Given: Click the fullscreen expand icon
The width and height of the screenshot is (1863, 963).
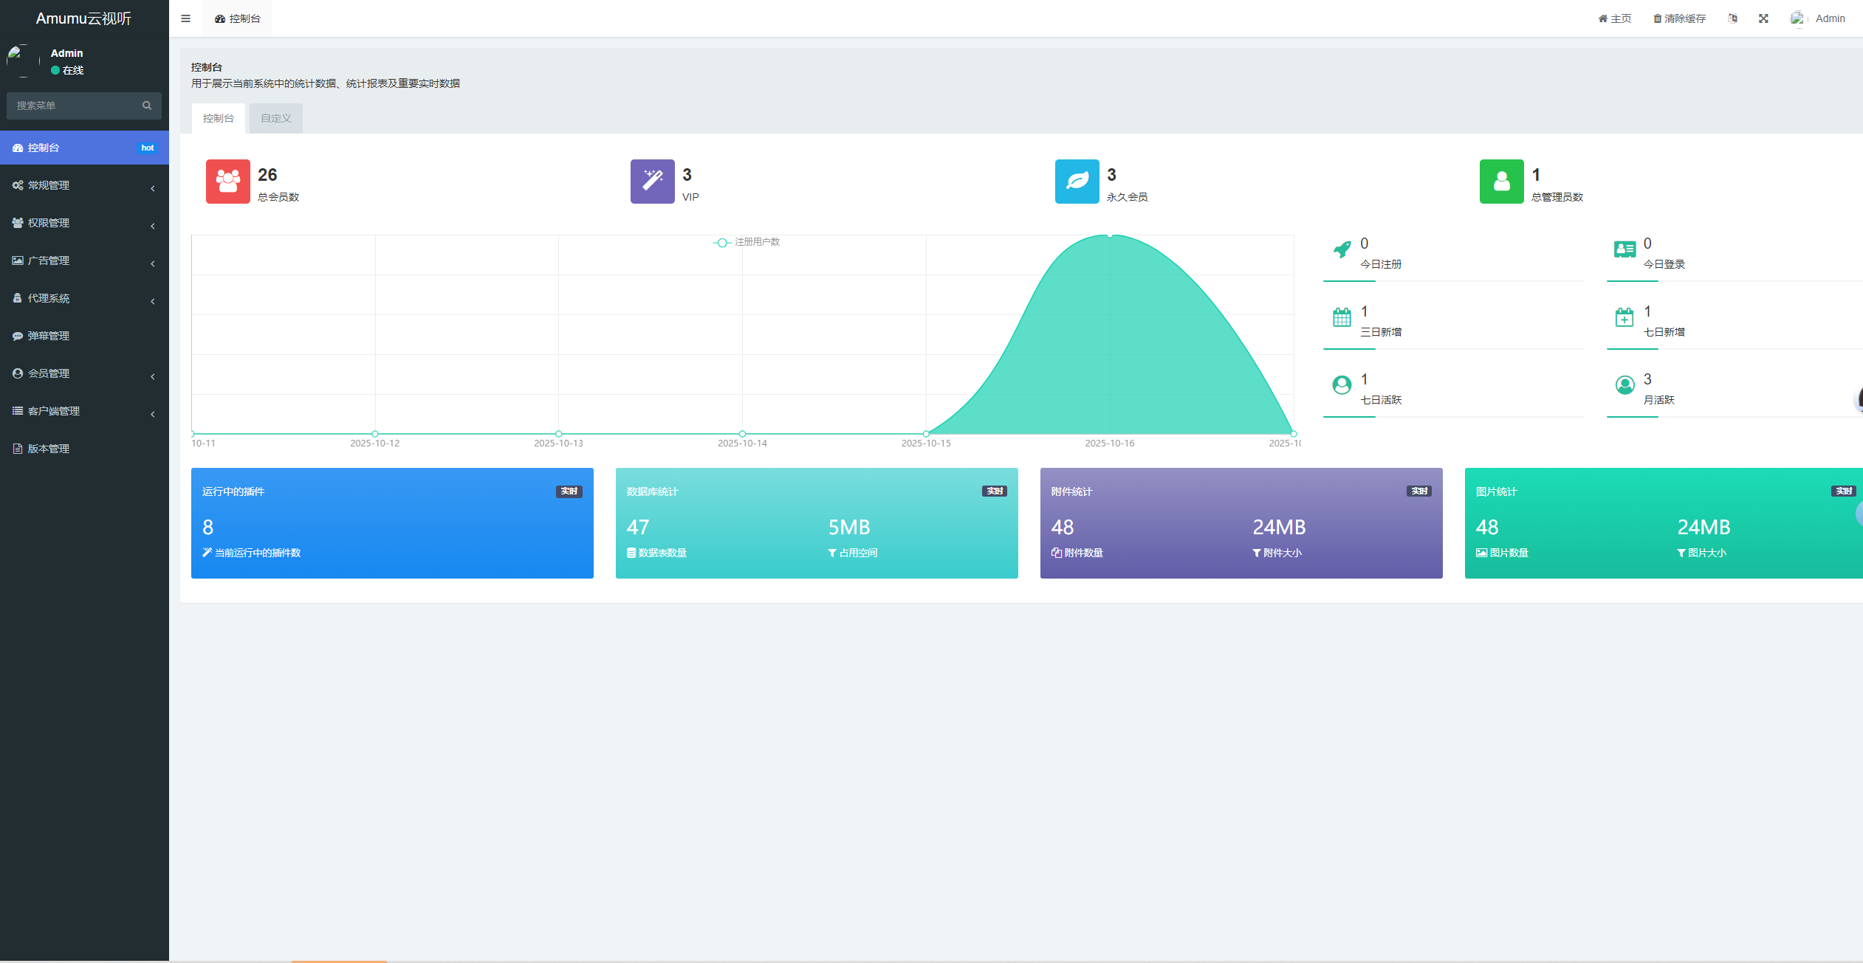Looking at the screenshot, I should pyautogui.click(x=1763, y=18).
